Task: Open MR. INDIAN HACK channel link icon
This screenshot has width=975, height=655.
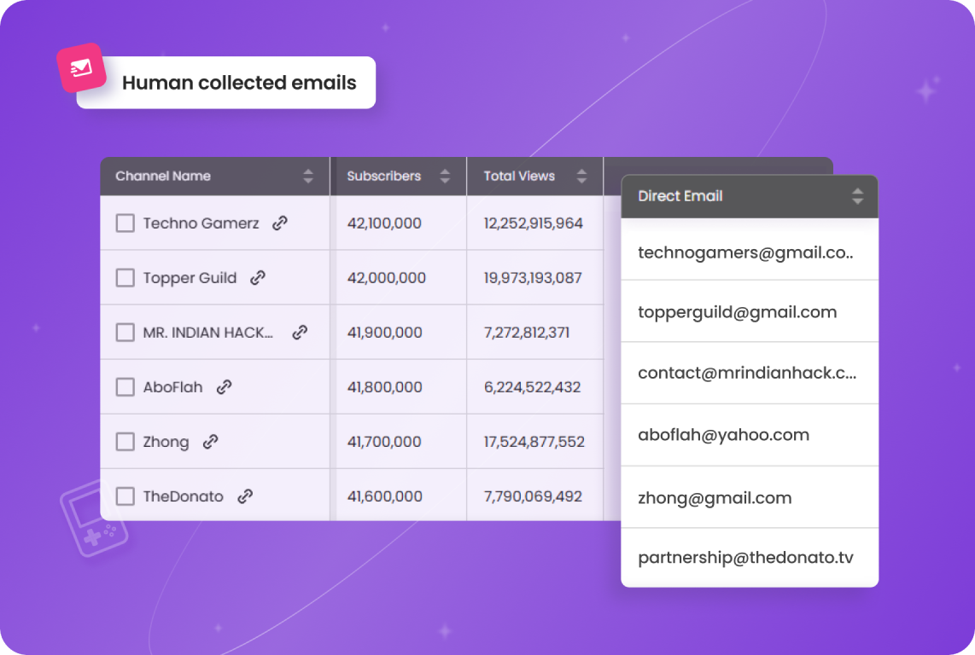Action: click(300, 333)
